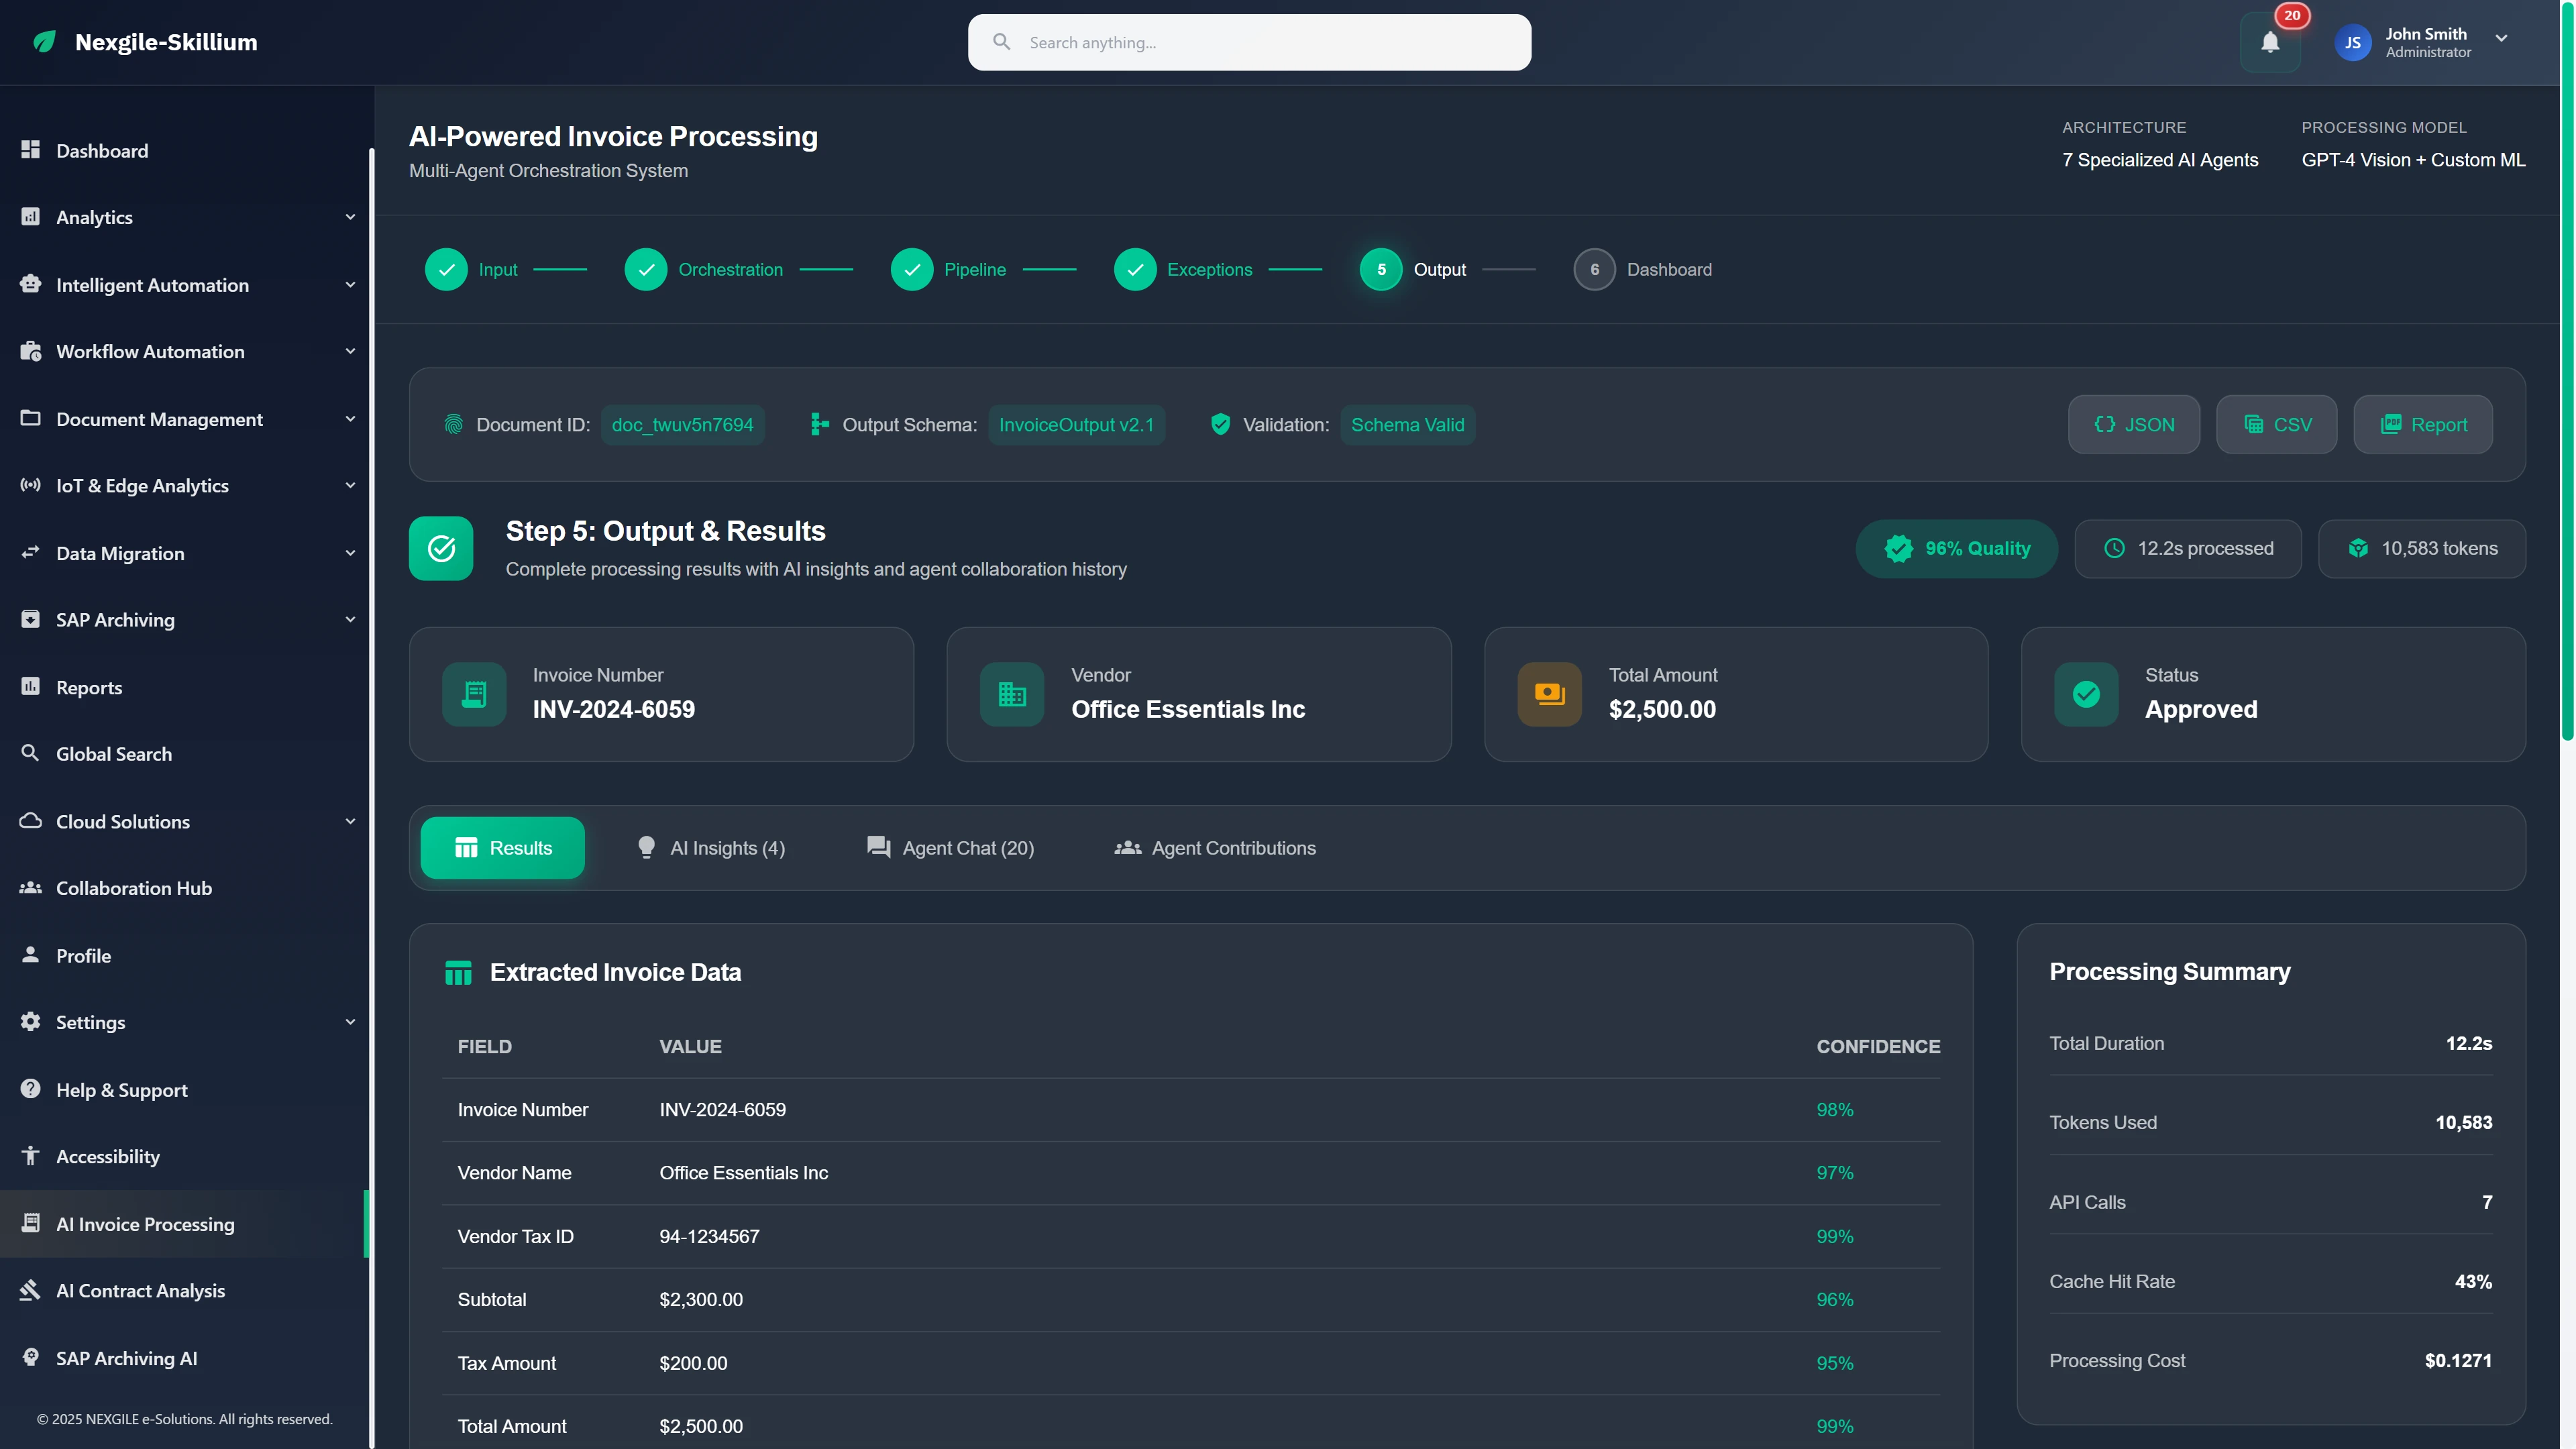Click the Document Management sidebar icon
The height and width of the screenshot is (1449, 2576).
point(30,418)
